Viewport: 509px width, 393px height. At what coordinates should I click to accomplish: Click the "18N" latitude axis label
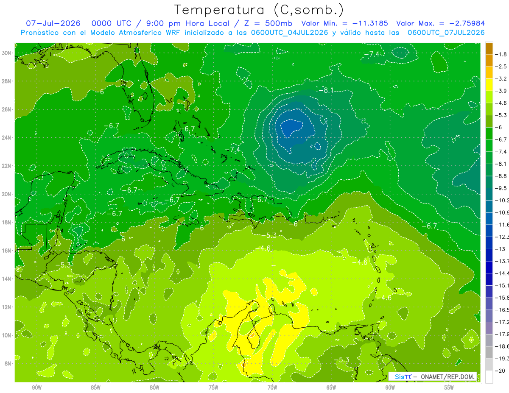(x=7, y=222)
